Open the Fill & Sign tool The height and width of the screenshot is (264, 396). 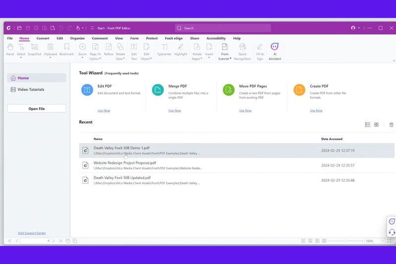coord(259,52)
